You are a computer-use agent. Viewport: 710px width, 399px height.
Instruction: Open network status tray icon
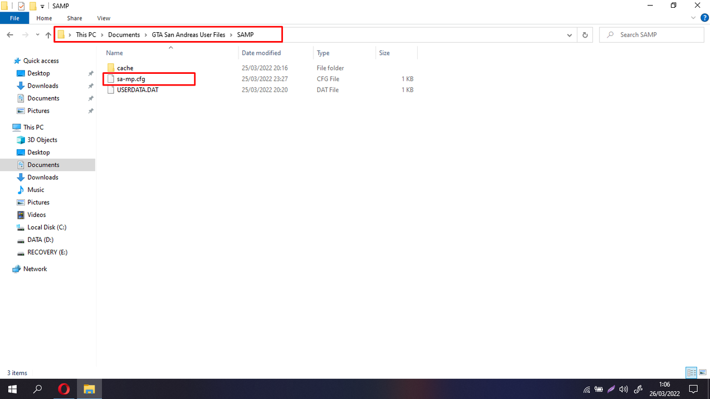[x=587, y=389]
